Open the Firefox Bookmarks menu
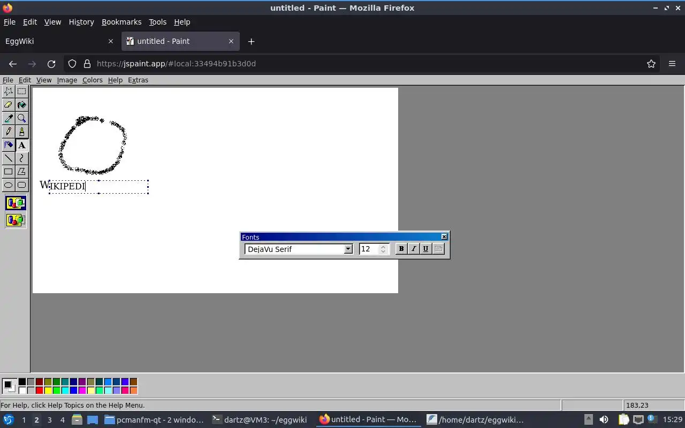This screenshot has height=428, width=685. tap(121, 22)
